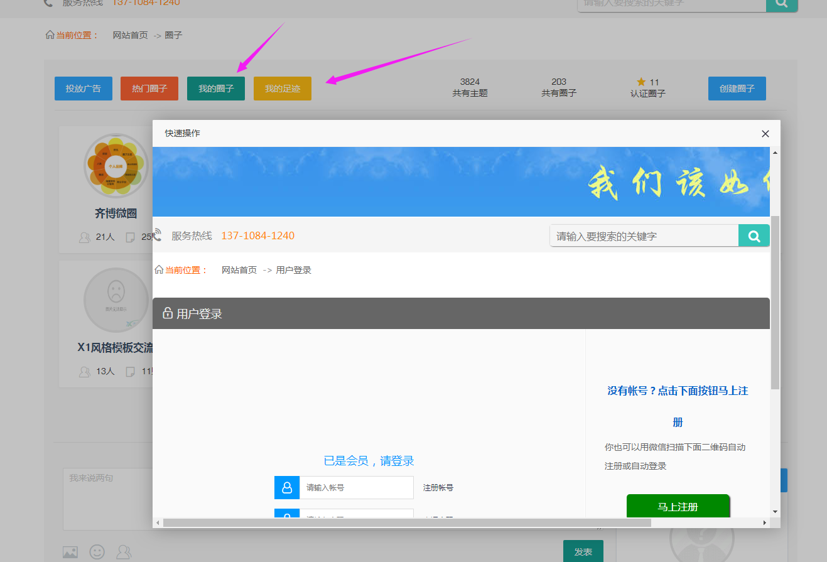
Task: Click the image upload icon below comment box
Action: point(70,552)
